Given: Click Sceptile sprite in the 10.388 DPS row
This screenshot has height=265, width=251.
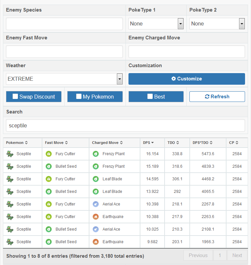Looking at the screenshot, I should (x=10, y=217).
